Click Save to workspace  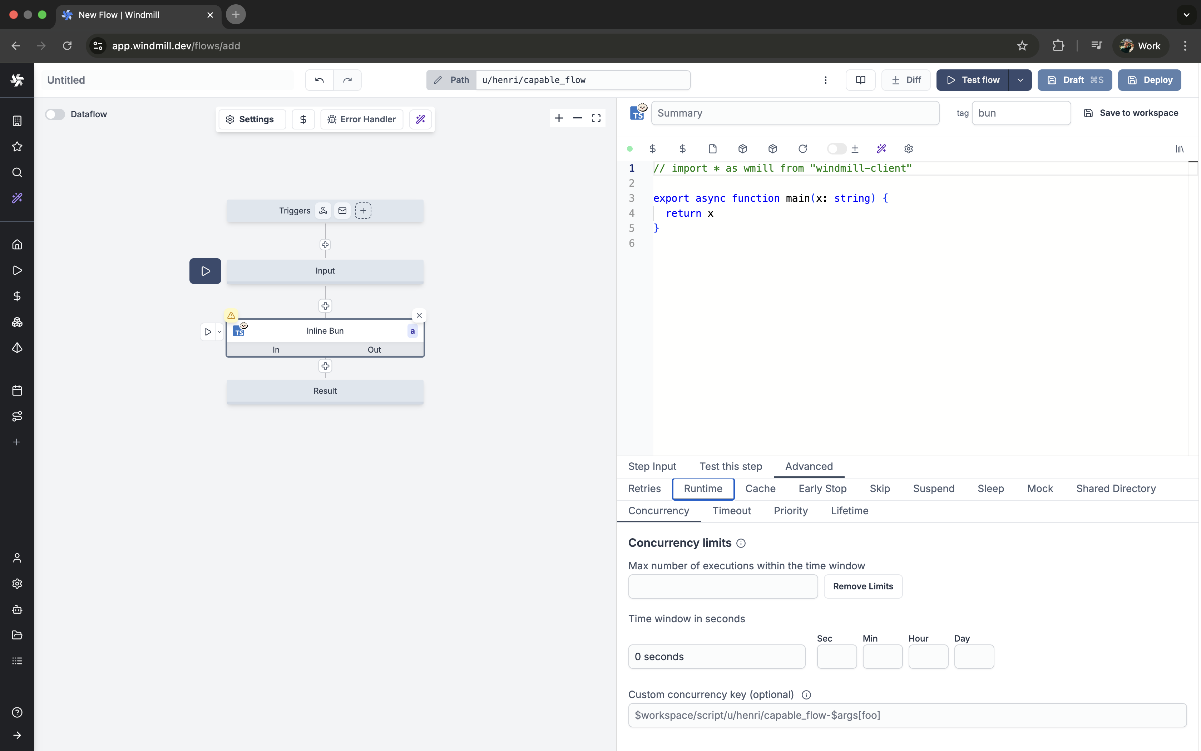(1131, 113)
